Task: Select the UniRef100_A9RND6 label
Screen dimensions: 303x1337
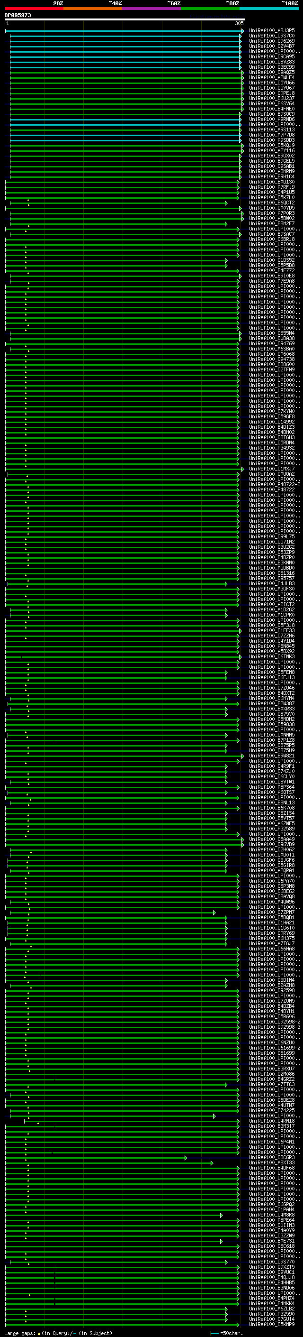Action: 272,120
